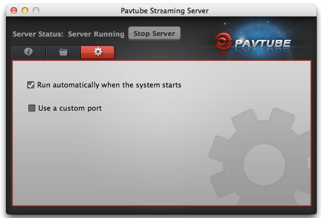321x218 pixels.
Task: Open the info tab
Action: click(x=29, y=53)
